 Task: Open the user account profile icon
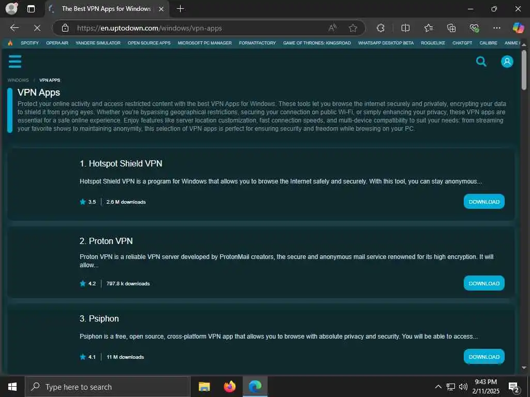click(x=507, y=62)
